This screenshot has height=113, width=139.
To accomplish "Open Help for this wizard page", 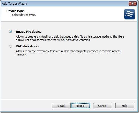I will coord(125,106).
